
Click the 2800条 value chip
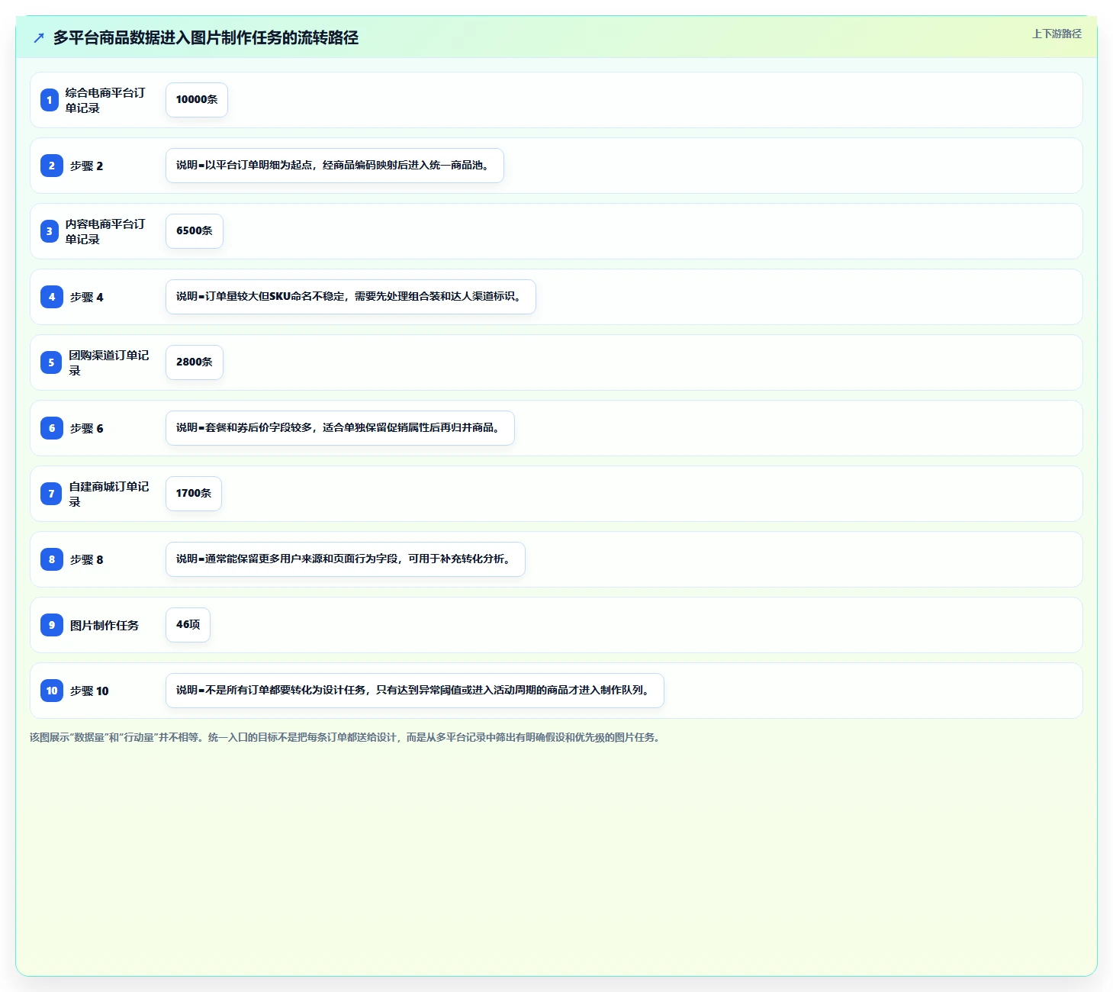[x=195, y=362]
